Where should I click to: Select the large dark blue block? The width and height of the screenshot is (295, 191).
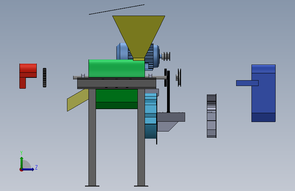263,93
